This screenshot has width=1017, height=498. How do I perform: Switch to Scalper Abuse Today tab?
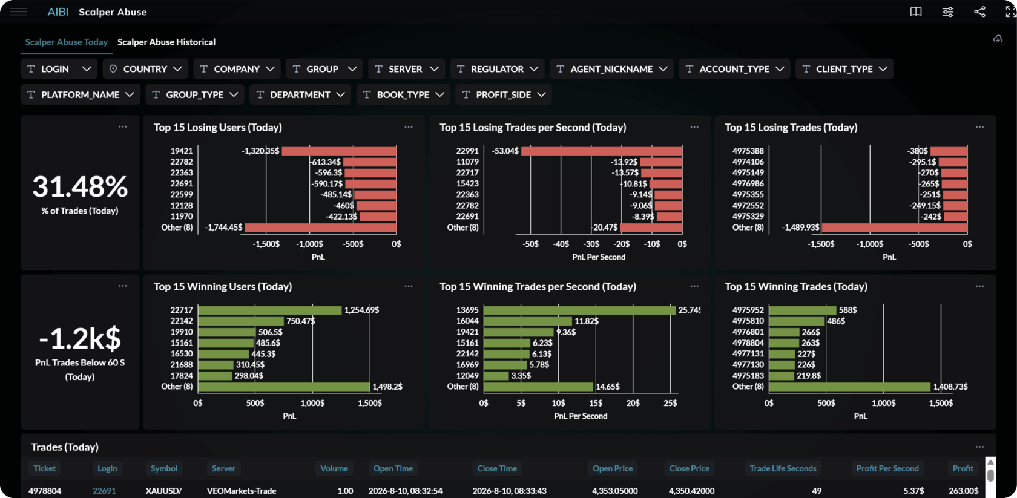[x=67, y=42]
